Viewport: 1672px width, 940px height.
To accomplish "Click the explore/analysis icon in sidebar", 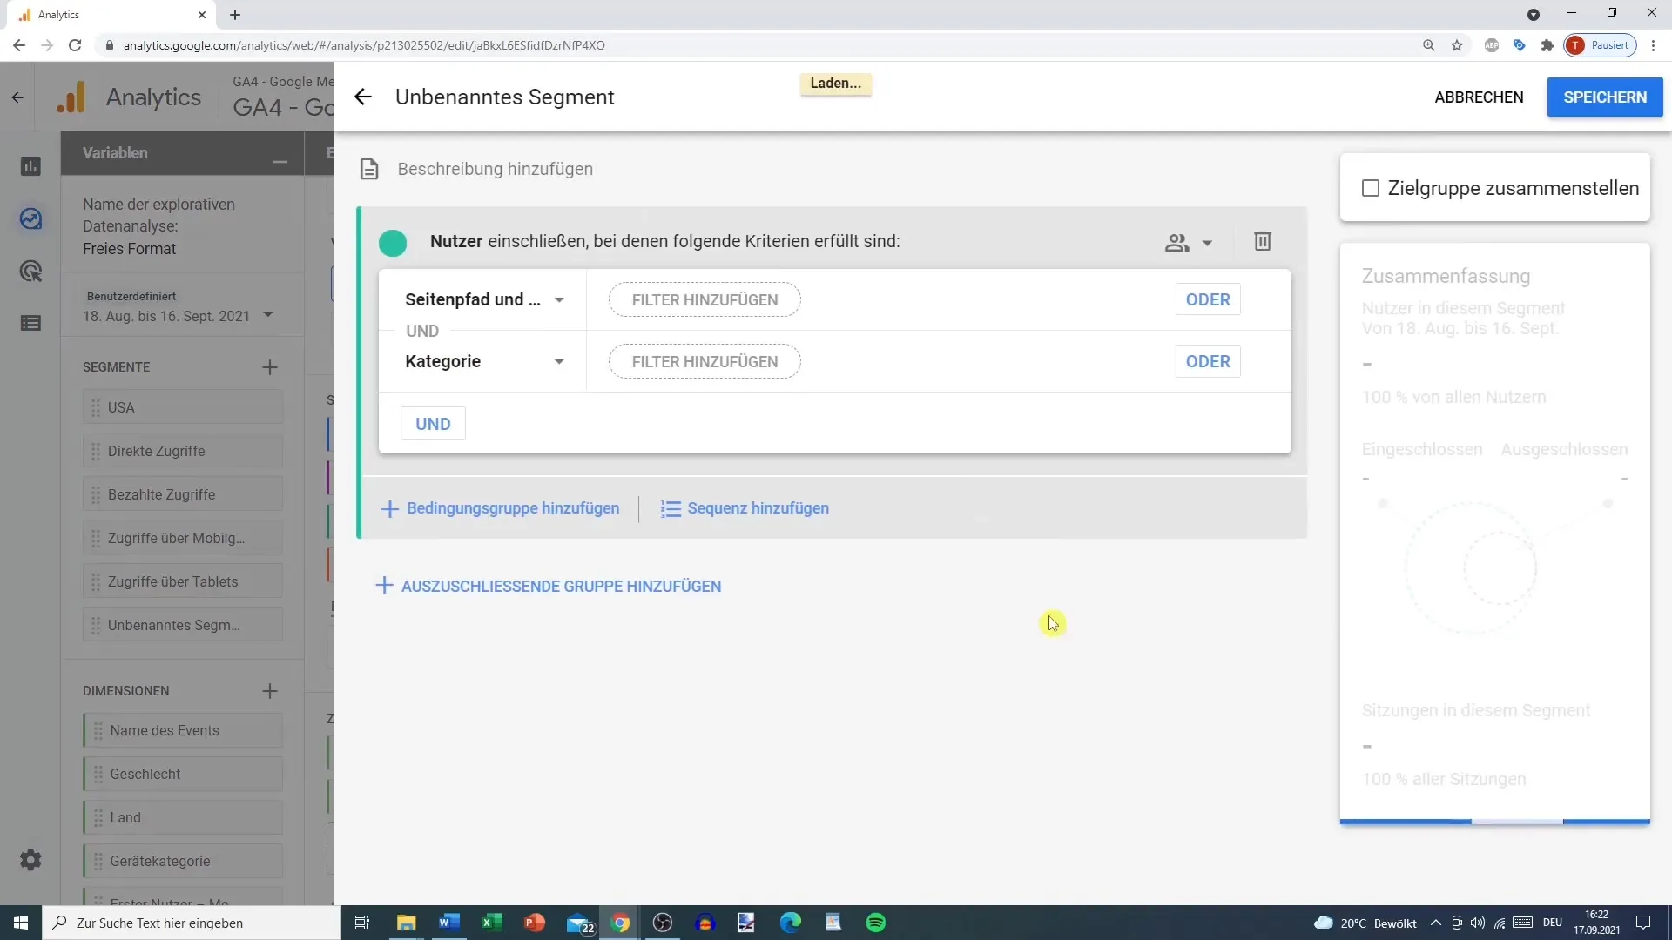I will click(31, 218).
